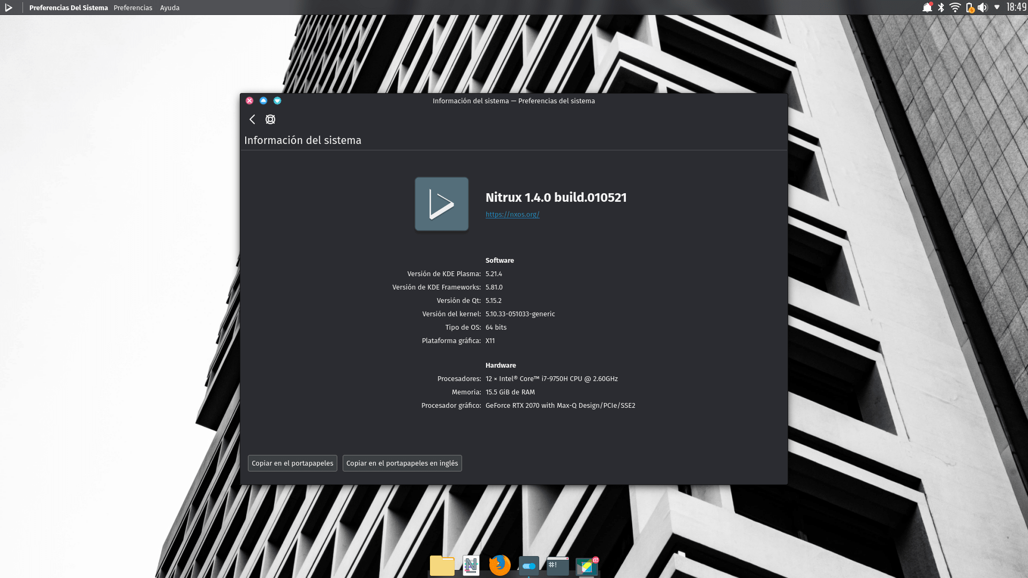Open Bluetooth tray icon
The image size is (1028, 578).
click(941, 7)
